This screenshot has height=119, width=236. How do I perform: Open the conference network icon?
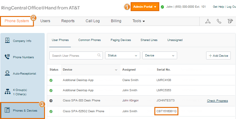tap(208, 21)
